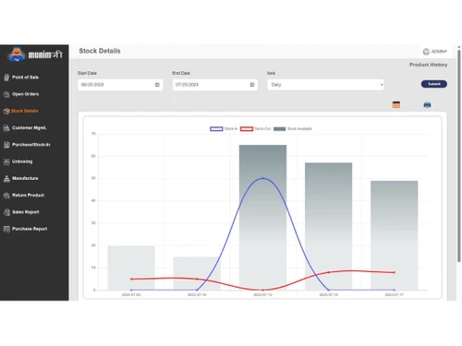Click the bar for 2023-07-17
The width and height of the screenshot is (462, 346).
coord(395,235)
